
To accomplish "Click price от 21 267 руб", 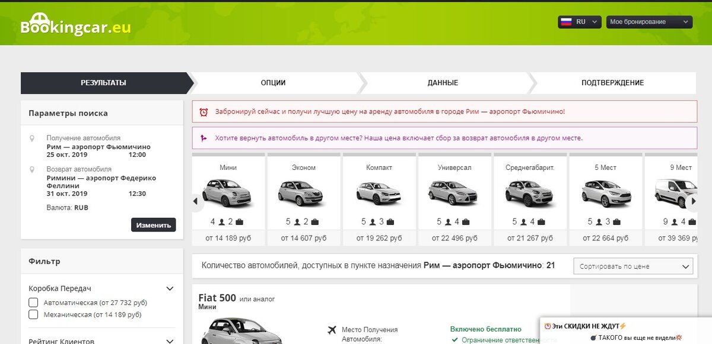I will 530,238.
